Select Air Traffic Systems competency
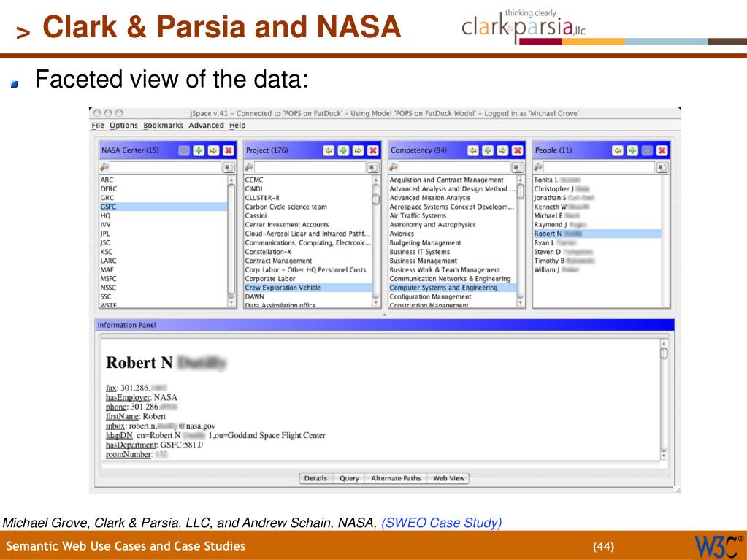This screenshot has width=747, height=560. pos(453,215)
